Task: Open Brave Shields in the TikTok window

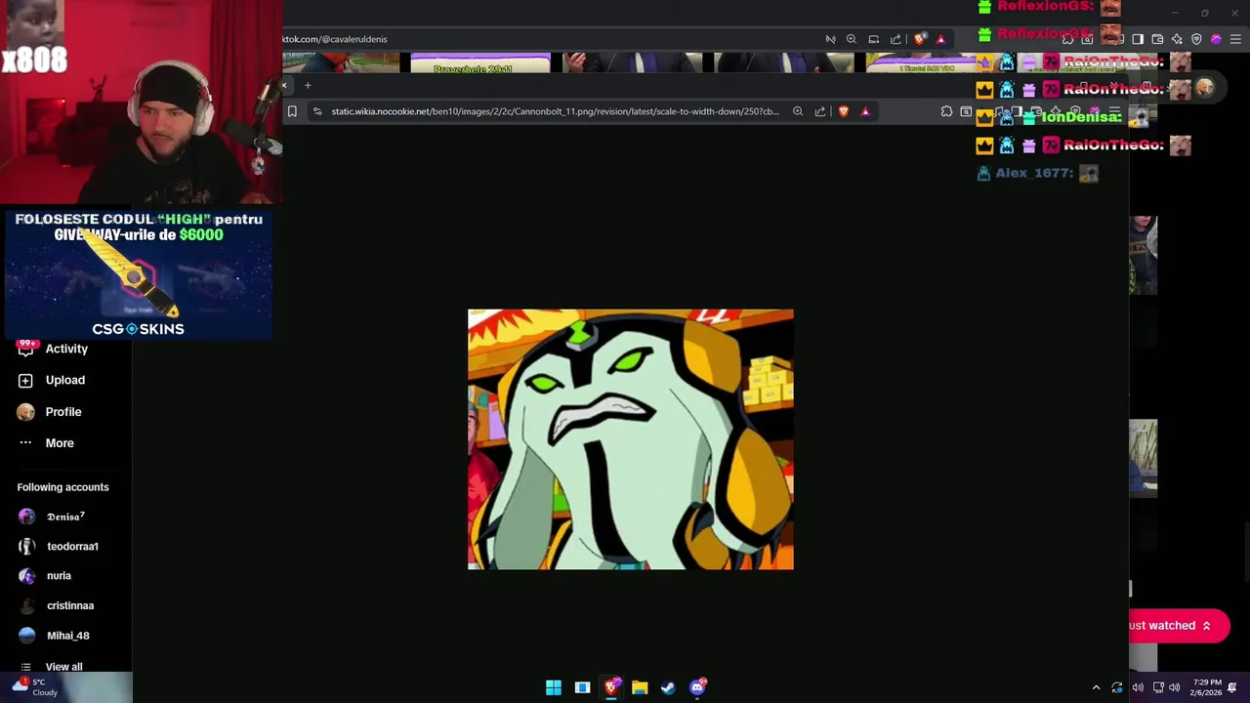Action: click(919, 39)
